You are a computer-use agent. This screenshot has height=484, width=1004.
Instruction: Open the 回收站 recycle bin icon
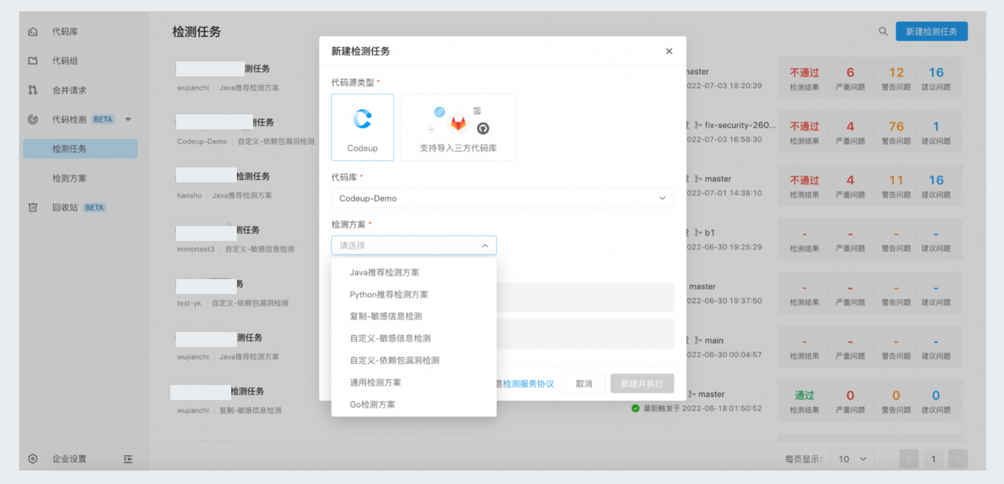click(33, 207)
